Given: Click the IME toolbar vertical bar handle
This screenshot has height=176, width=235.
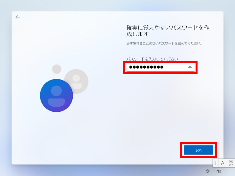Looking at the screenshot, I should click(216, 163).
